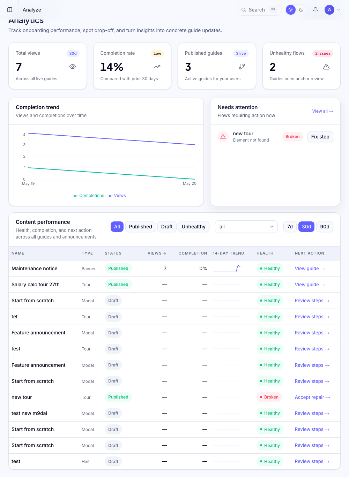Click Review steps for tet
The width and height of the screenshot is (349, 477).
[312, 317]
